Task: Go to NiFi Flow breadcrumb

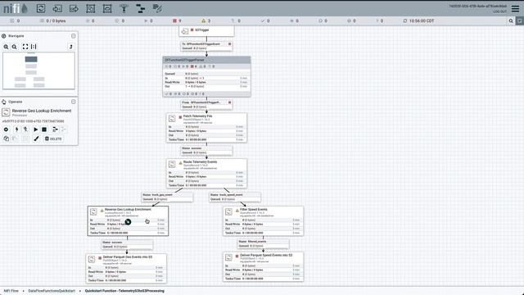Action: pyautogui.click(x=11, y=291)
